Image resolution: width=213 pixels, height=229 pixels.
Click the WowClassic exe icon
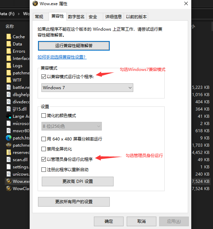9,189
